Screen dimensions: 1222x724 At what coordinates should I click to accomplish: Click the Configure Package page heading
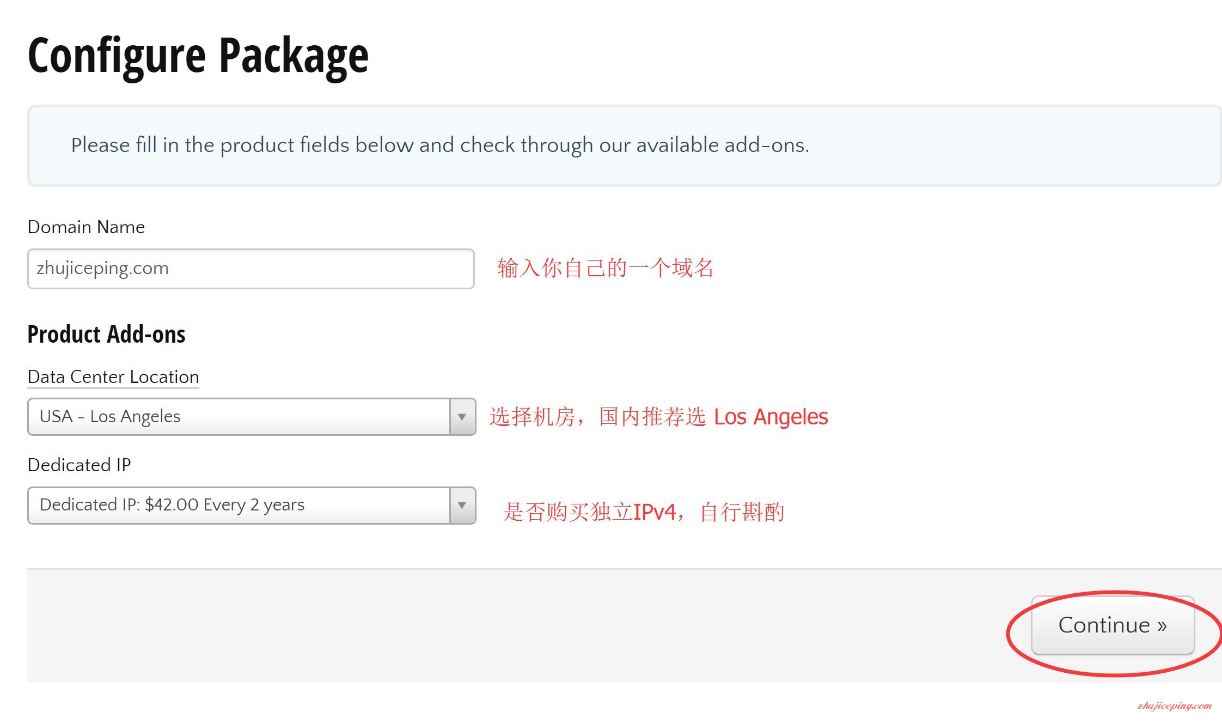click(198, 57)
